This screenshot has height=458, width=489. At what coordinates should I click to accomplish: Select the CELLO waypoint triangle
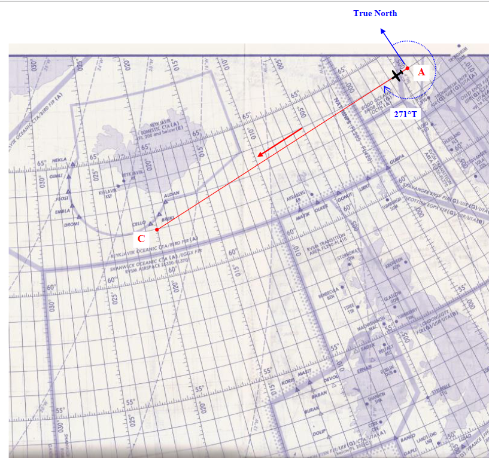(x=151, y=224)
